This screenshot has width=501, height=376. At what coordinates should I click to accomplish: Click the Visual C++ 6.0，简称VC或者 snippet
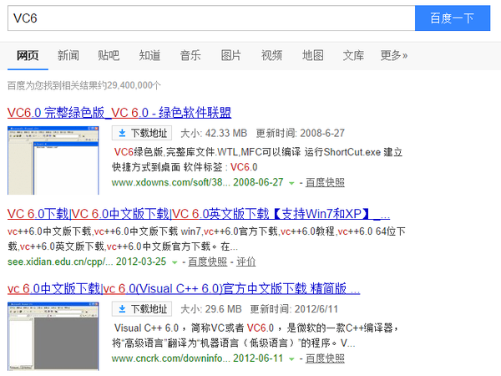[179, 328]
